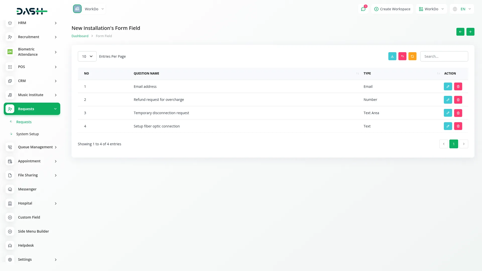Expand the CRM sidebar menu

(x=32, y=81)
